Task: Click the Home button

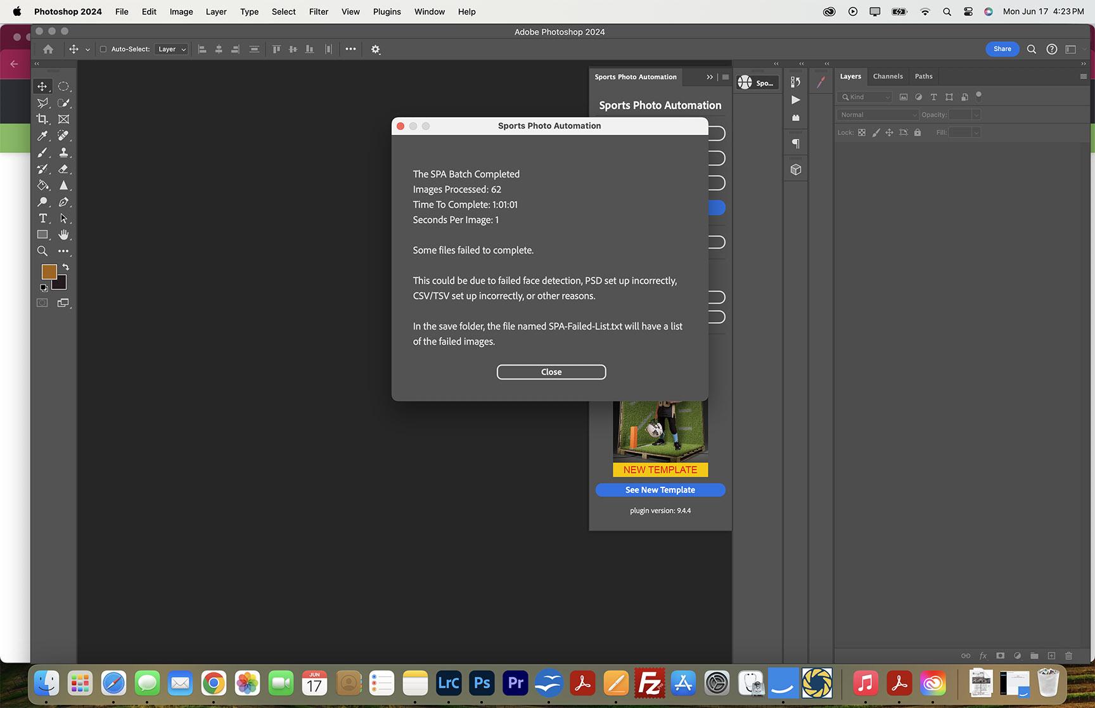Action: click(48, 49)
